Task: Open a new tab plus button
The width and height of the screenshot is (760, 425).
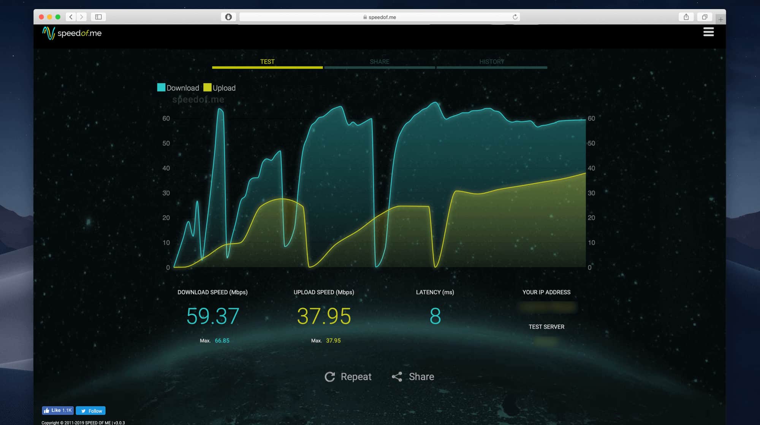Action: pyautogui.click(x=720, y=19)
